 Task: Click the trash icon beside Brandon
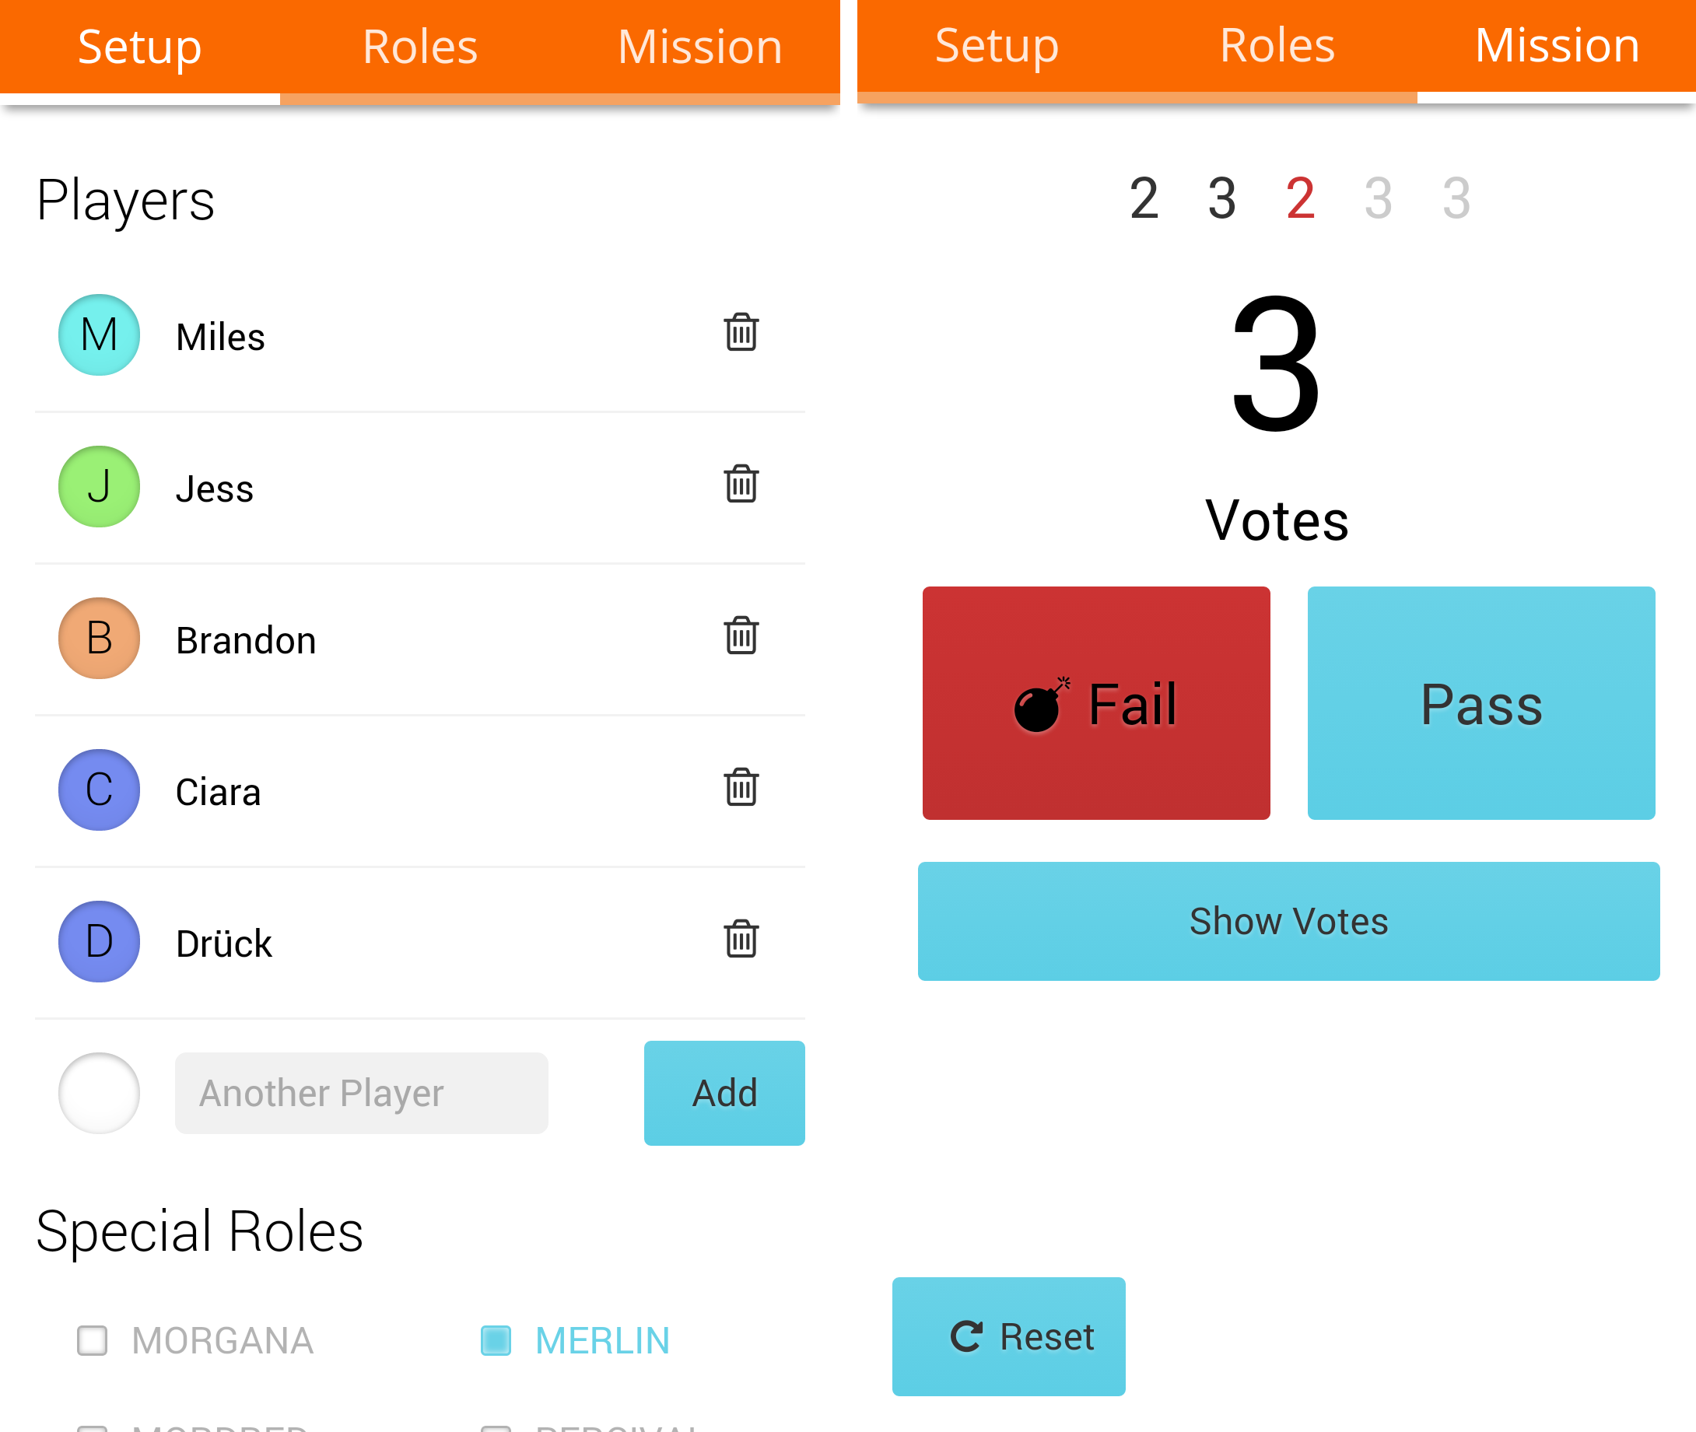click(x=741, y=635)
